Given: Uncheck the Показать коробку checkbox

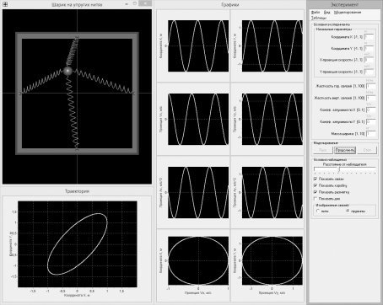Looking at the screenshot, I should pyautogui.click(x=316, y=185).
